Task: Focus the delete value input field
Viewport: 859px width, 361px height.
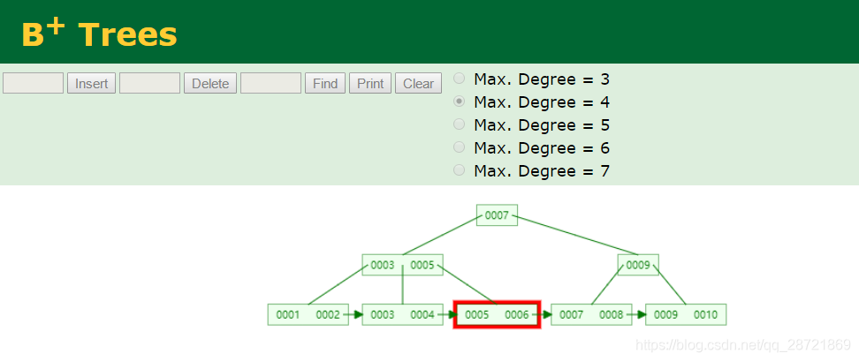Action: pos(149,83)
